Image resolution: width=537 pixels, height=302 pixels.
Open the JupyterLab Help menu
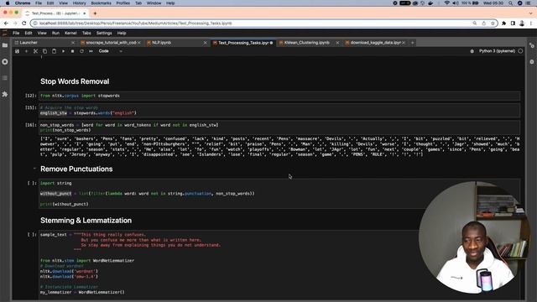coord(122,34)
